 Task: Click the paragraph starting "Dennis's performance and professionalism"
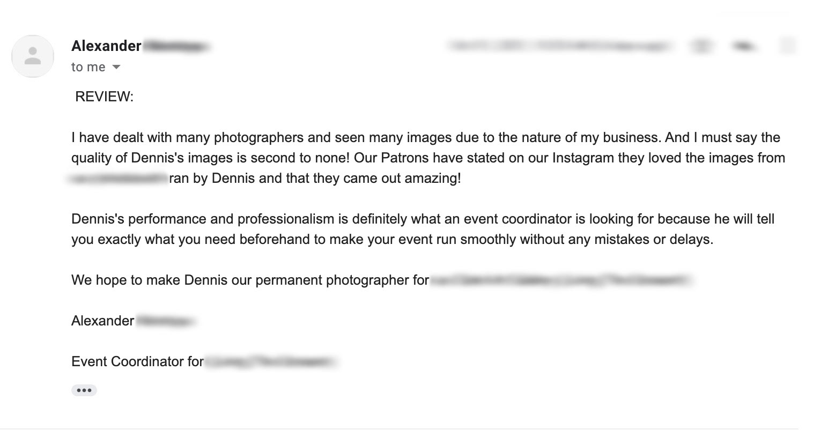(x=423, y=229)
